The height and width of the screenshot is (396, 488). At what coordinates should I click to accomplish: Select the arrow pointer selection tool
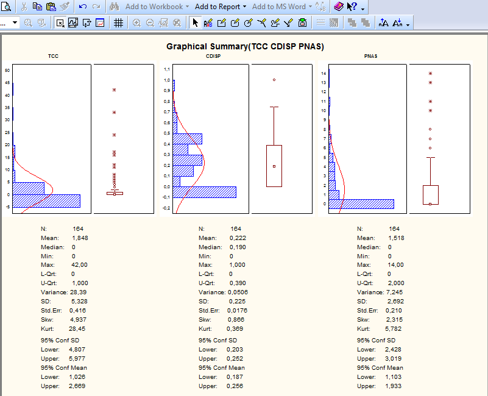pyautogui.click(x=195, y=23)
